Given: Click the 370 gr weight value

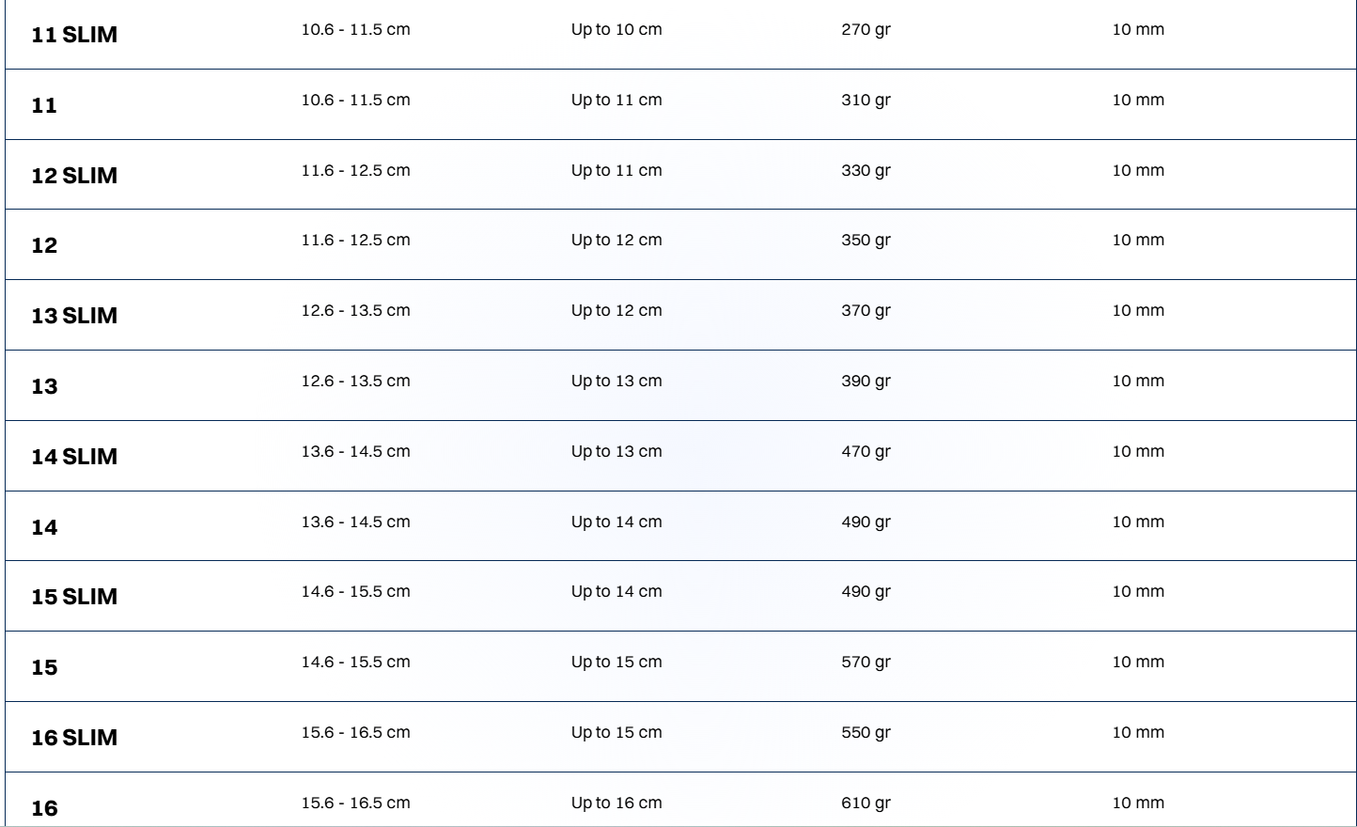Looking at the screenshot, I should [x=866, y=310].
